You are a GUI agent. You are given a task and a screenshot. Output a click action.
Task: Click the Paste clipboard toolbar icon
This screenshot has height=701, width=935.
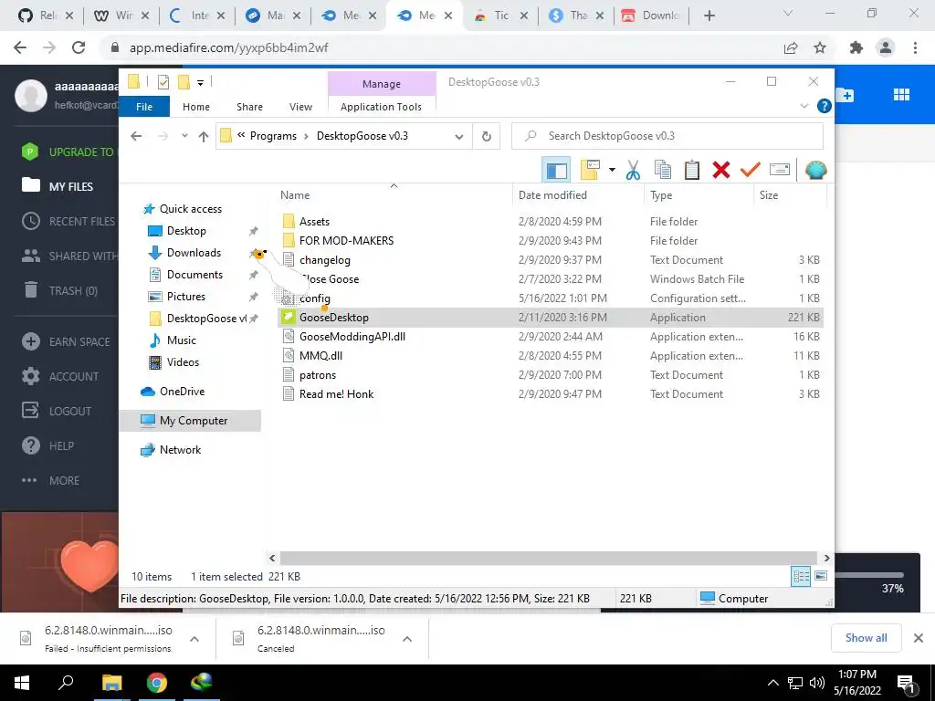(692, 170)
